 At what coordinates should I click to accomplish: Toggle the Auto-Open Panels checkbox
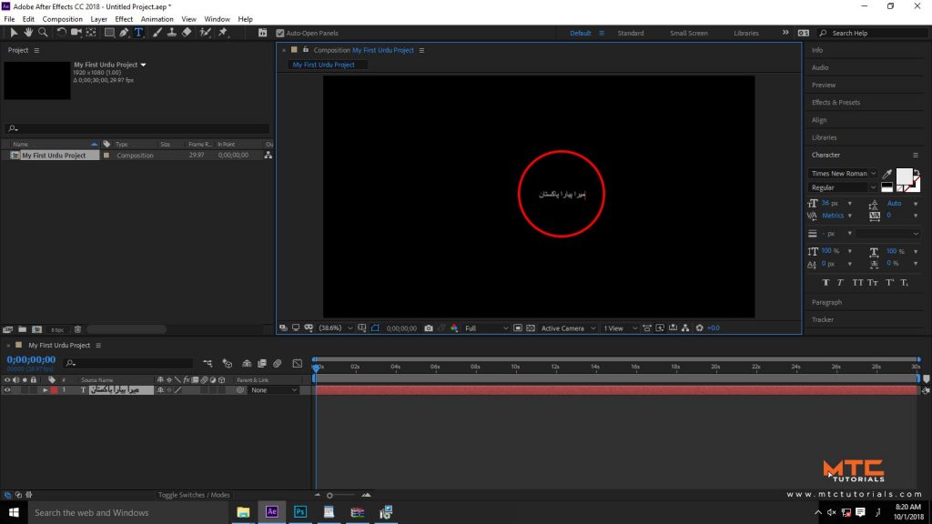click(x=280, y=34)
